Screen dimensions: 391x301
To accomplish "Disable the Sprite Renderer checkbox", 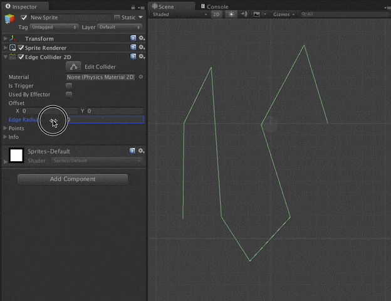I will [21, 48].
